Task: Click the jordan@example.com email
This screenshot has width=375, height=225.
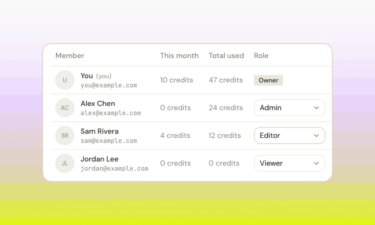Action: pos(114,169)
